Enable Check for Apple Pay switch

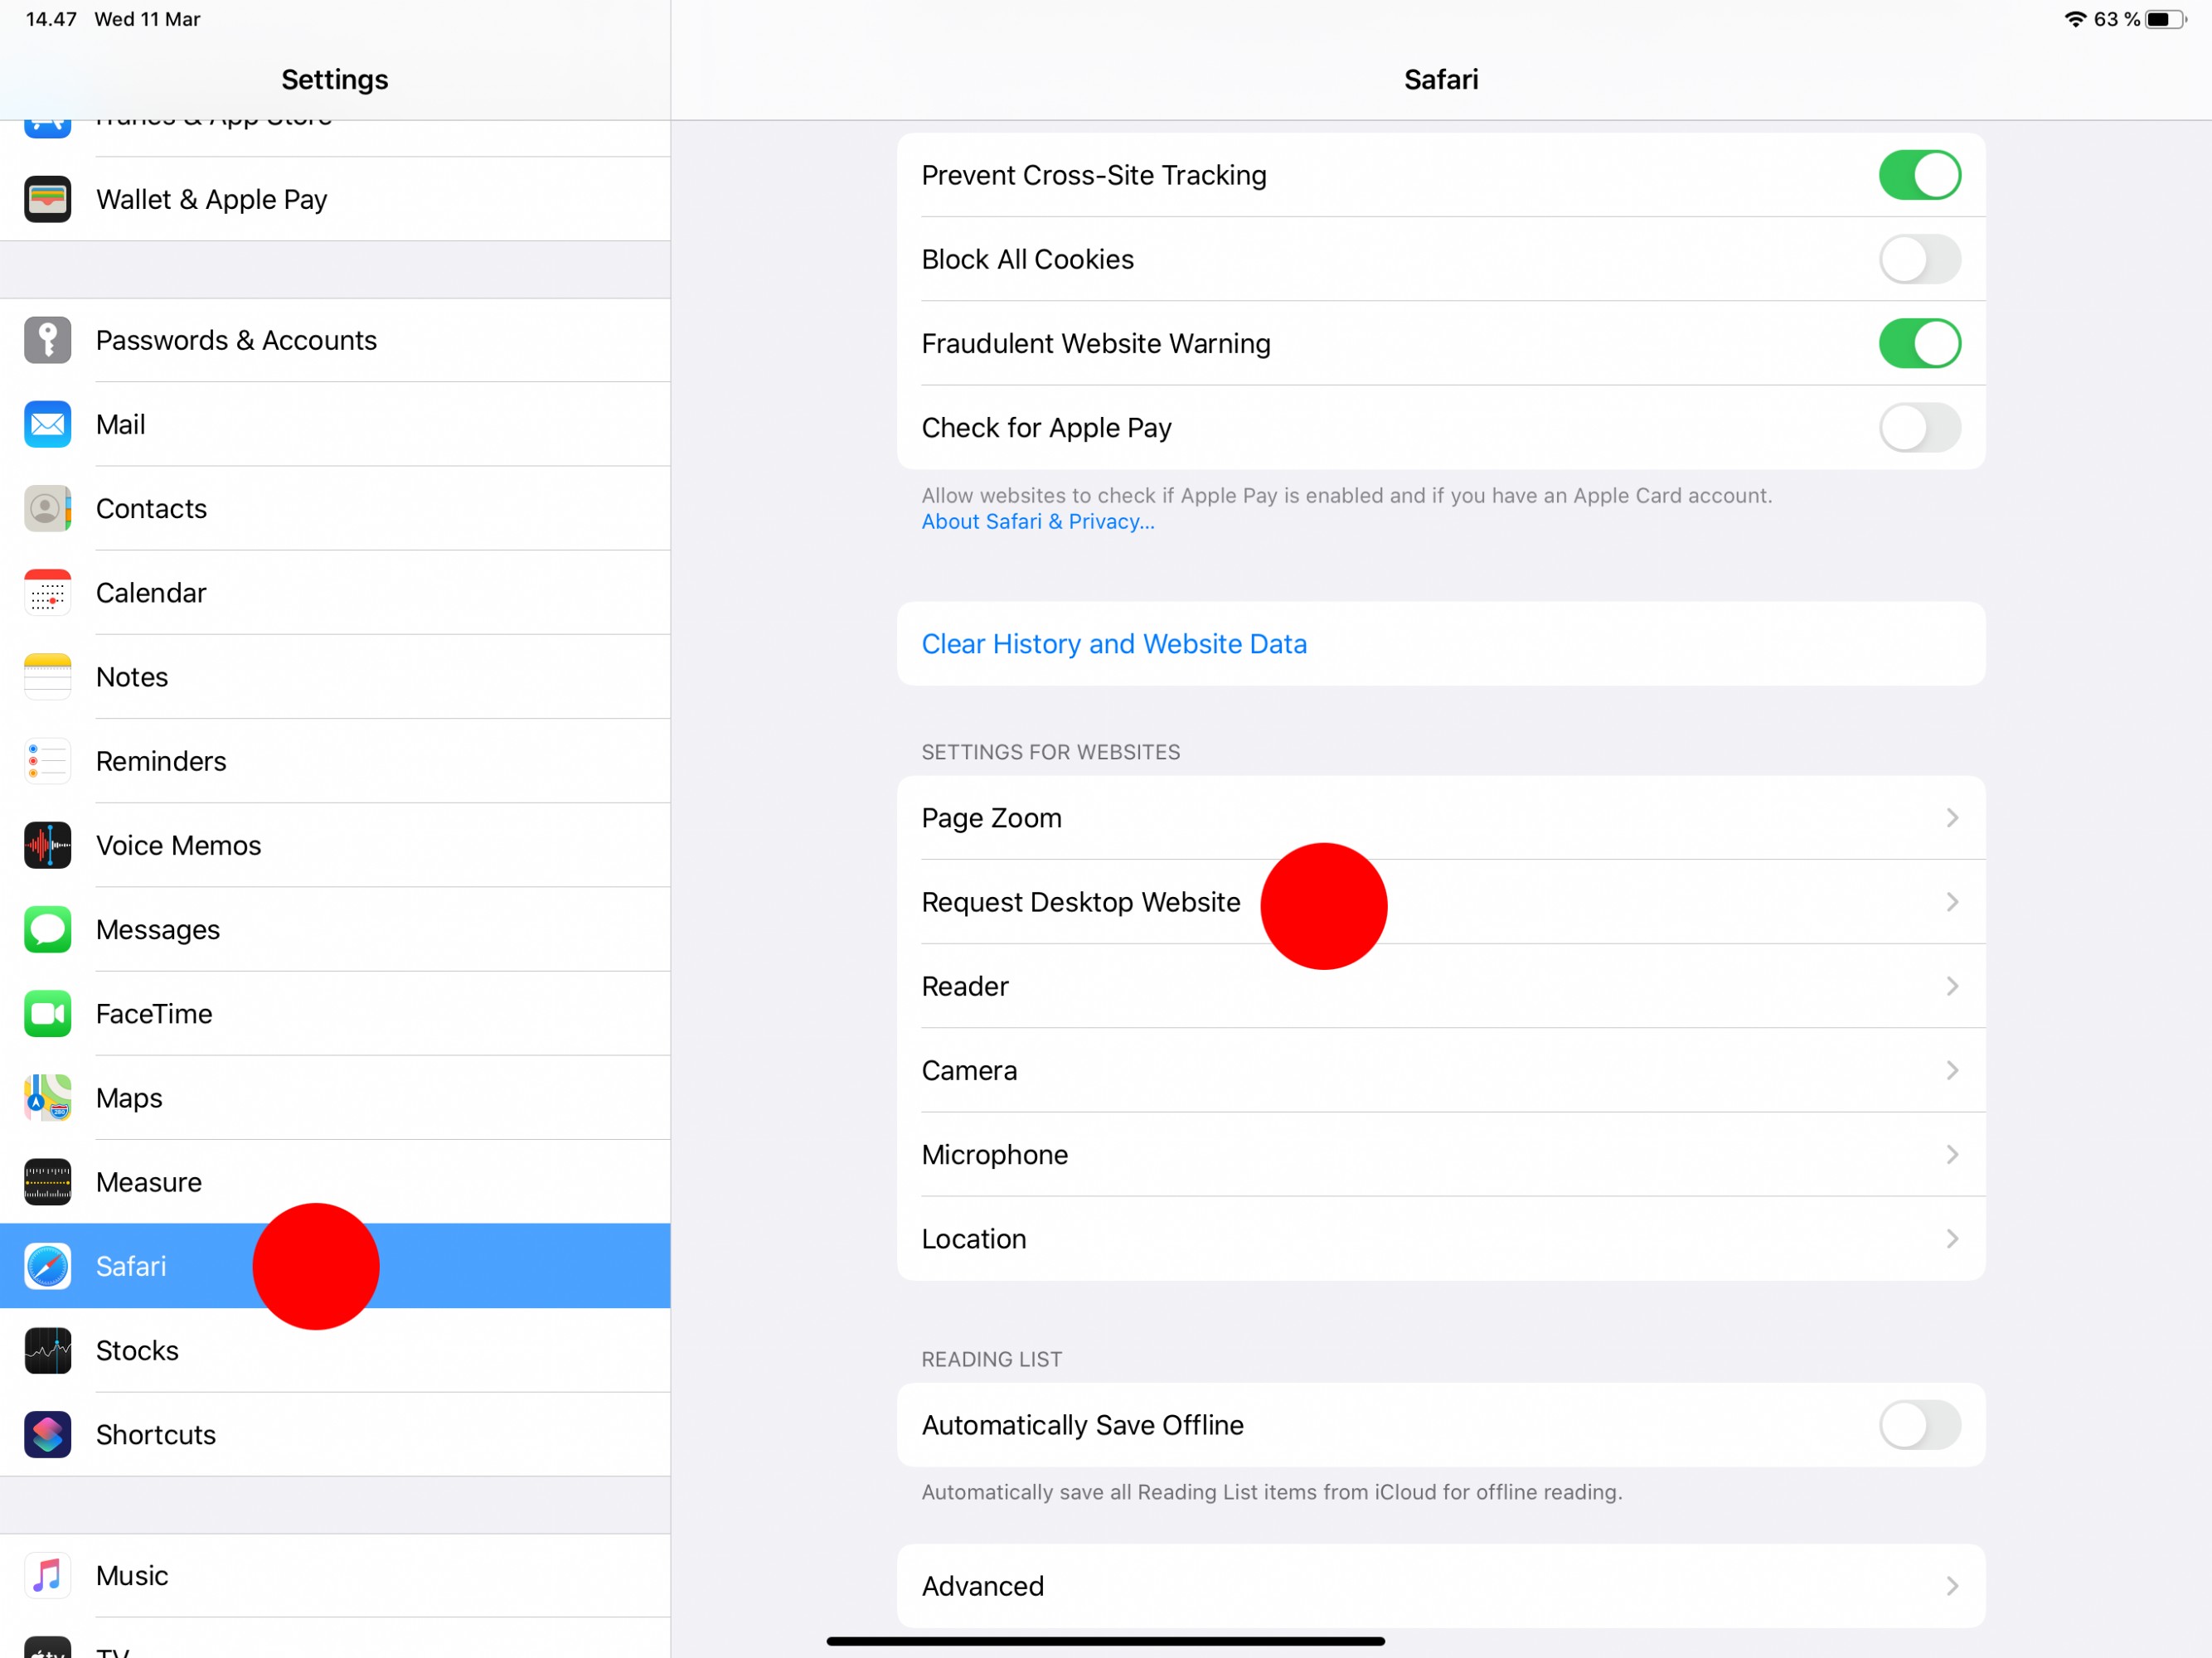[1919, 427]
